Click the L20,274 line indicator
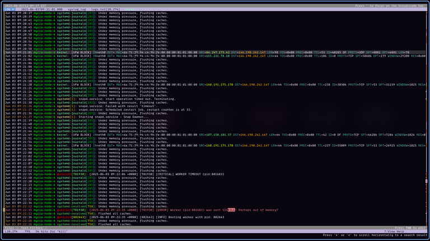 [11, 232]
